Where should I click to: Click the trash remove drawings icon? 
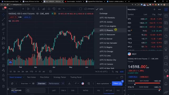3,86
